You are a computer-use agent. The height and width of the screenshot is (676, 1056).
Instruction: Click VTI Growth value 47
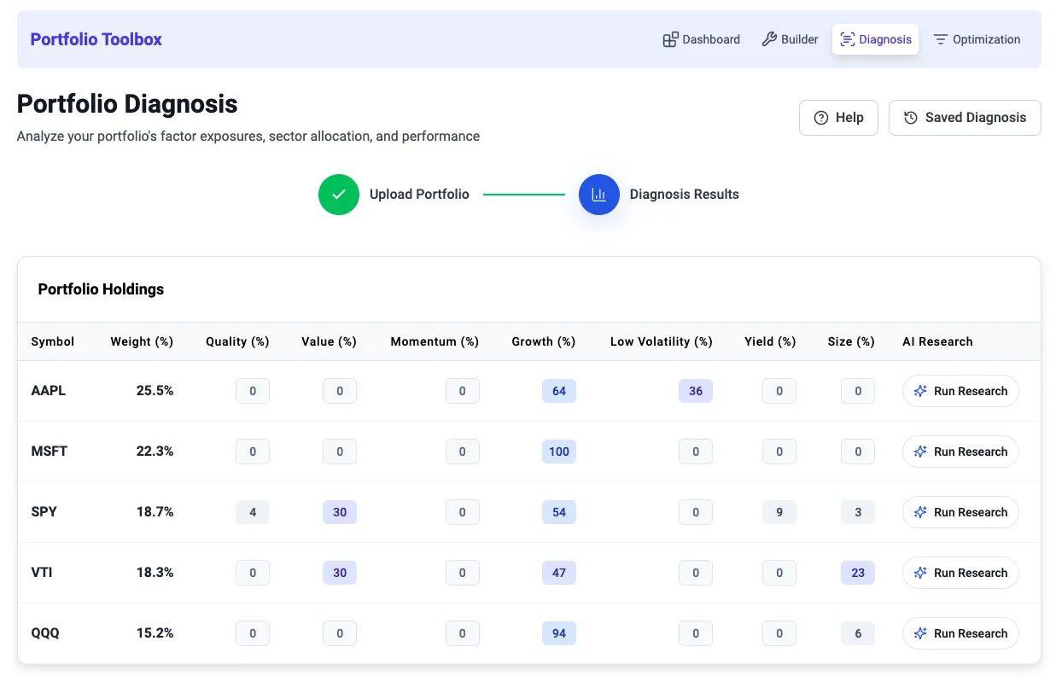click(x=559, y=573)
